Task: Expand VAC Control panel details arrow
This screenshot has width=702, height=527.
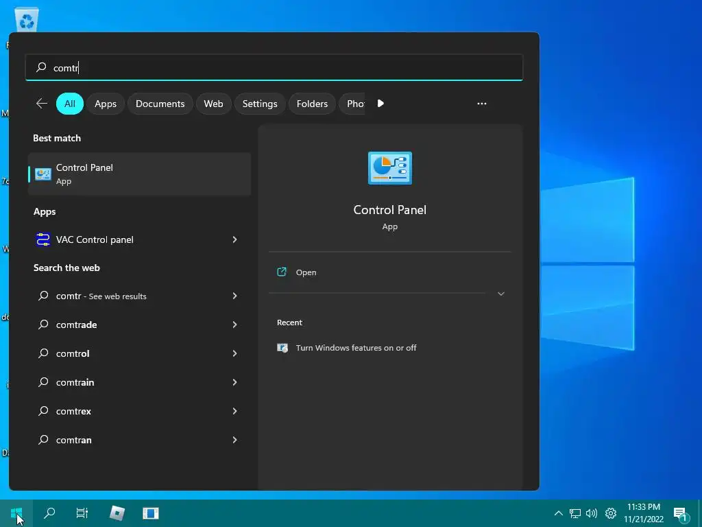Action: tap(234, 239)
